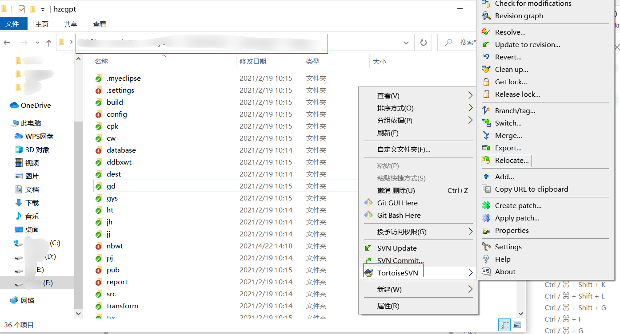
Task: Open the address bar history dropdown
Action: tap(406, 42)
